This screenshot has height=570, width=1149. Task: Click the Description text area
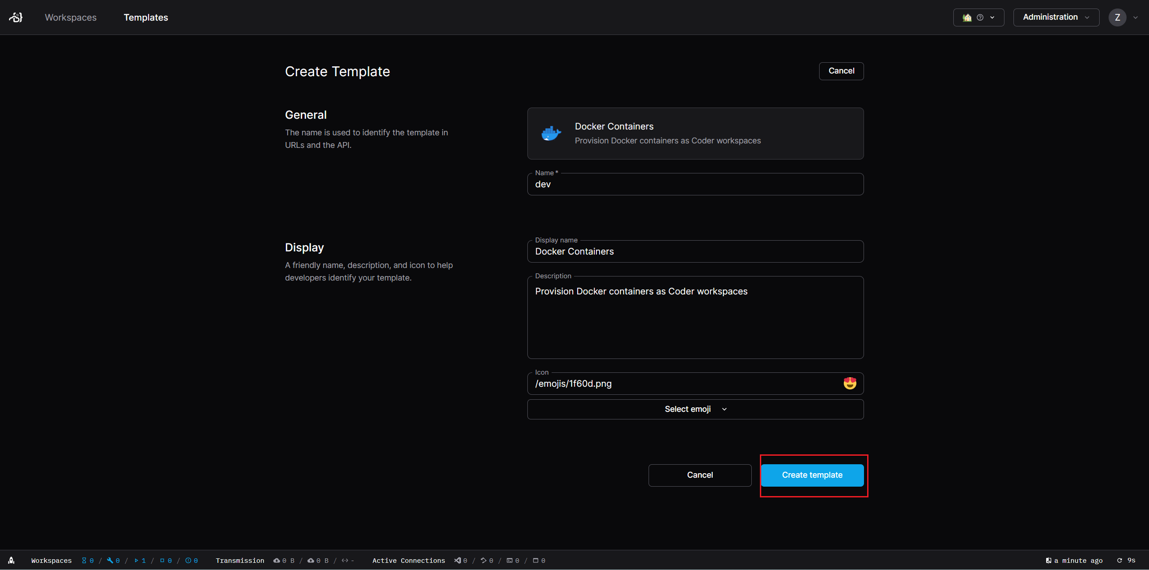point(695,317)
